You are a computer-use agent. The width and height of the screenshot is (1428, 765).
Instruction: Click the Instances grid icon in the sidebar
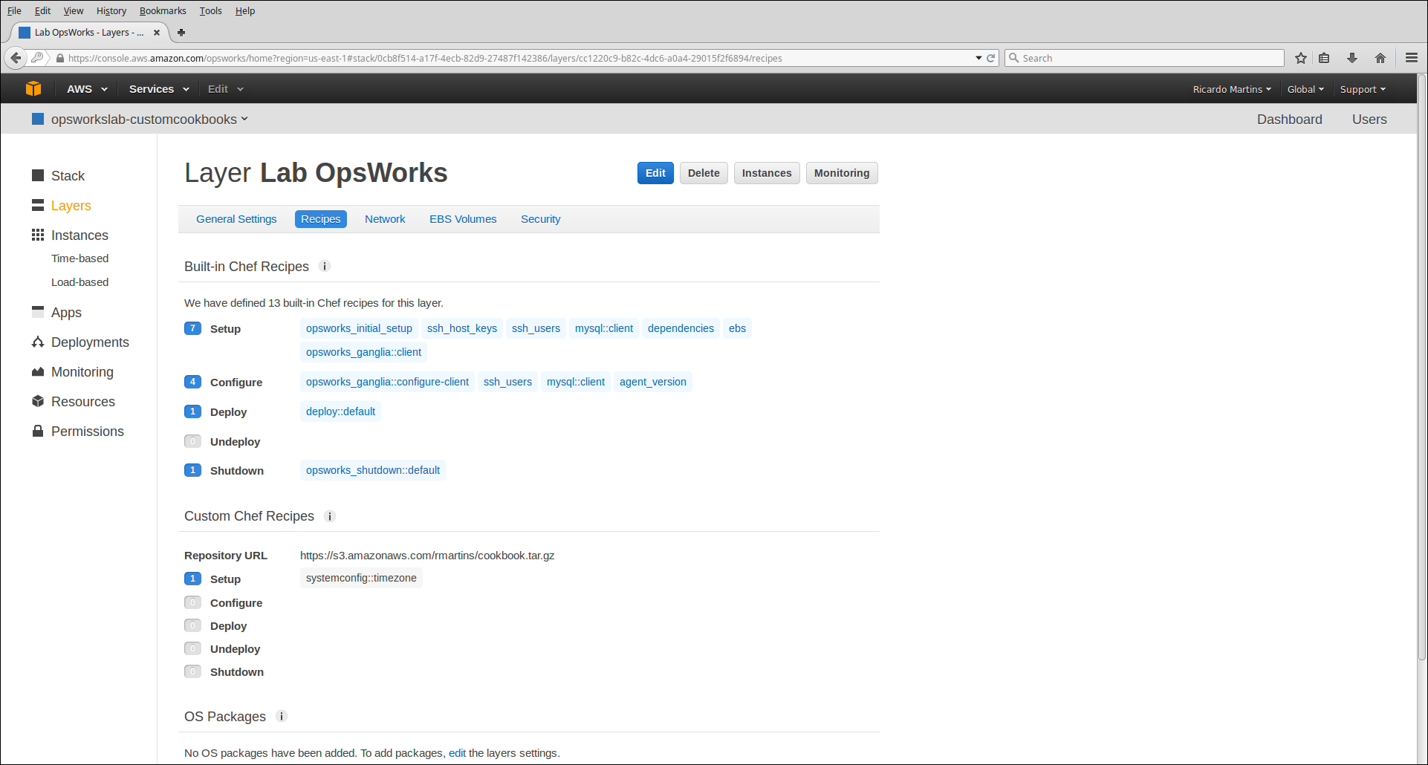pyautogui.click(x=38, y=235)
